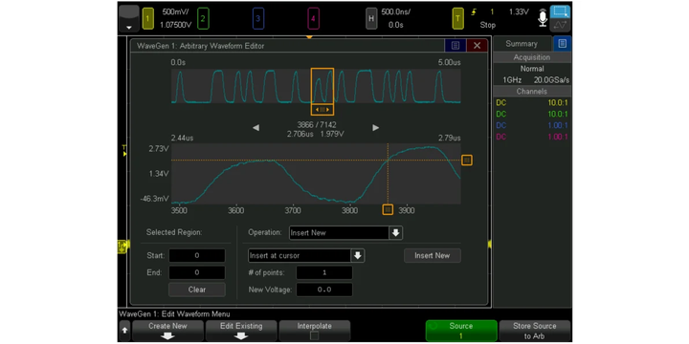The width and height of the screenshot is (689, 344).
Task: Expand the Insert at cursor dropdown
Action: 306,255
